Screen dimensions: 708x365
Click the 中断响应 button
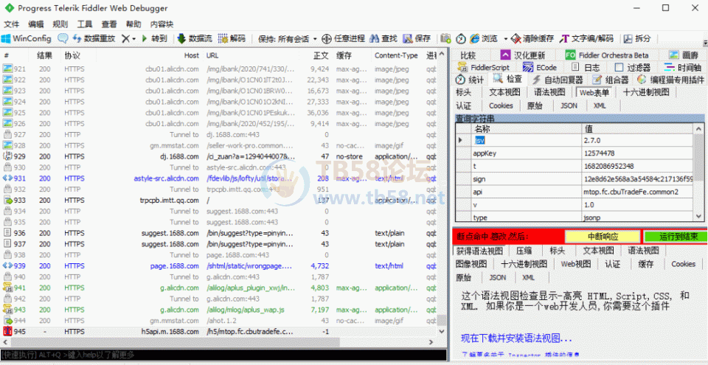click(603, 236)
